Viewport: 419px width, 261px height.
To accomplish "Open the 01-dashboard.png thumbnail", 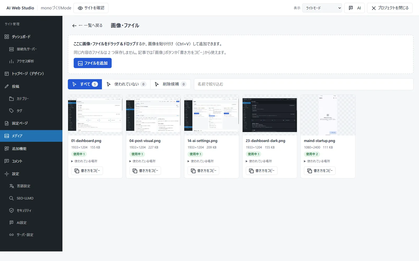I will tap(95, 115).
